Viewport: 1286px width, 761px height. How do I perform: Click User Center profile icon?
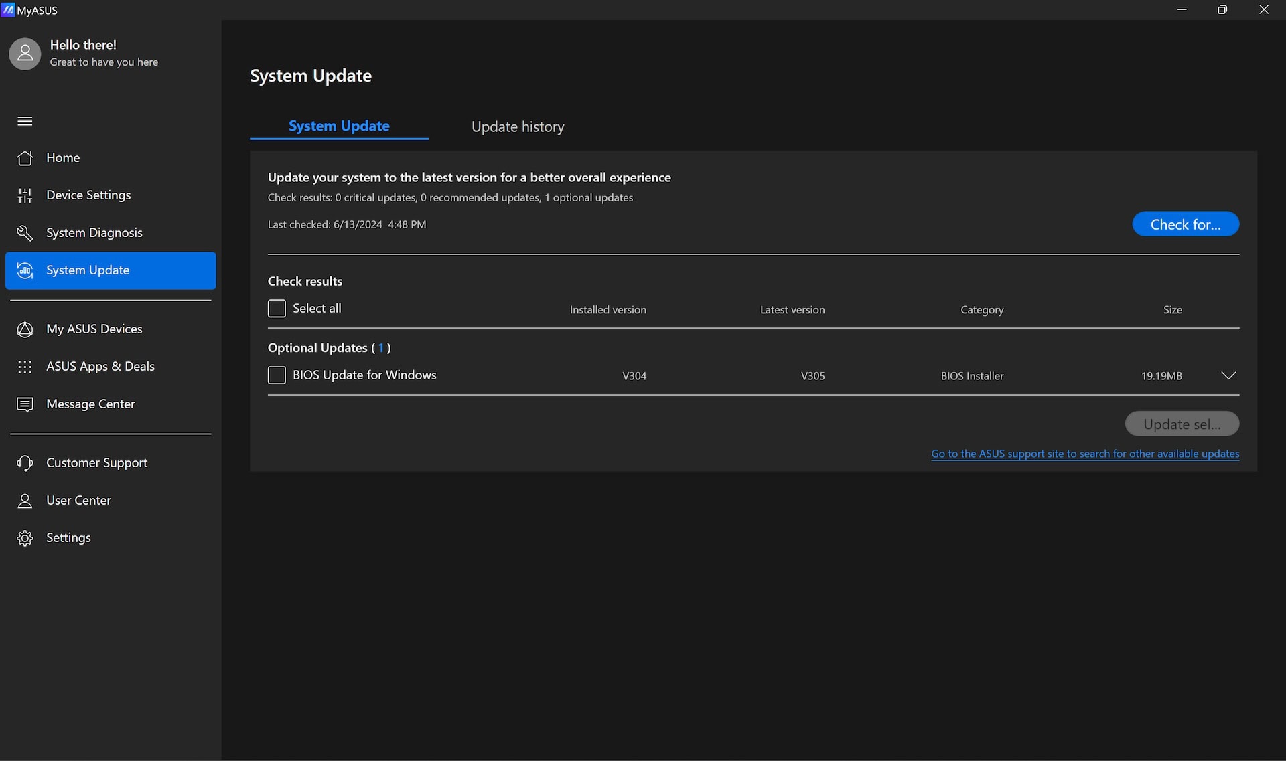[25, 499]
